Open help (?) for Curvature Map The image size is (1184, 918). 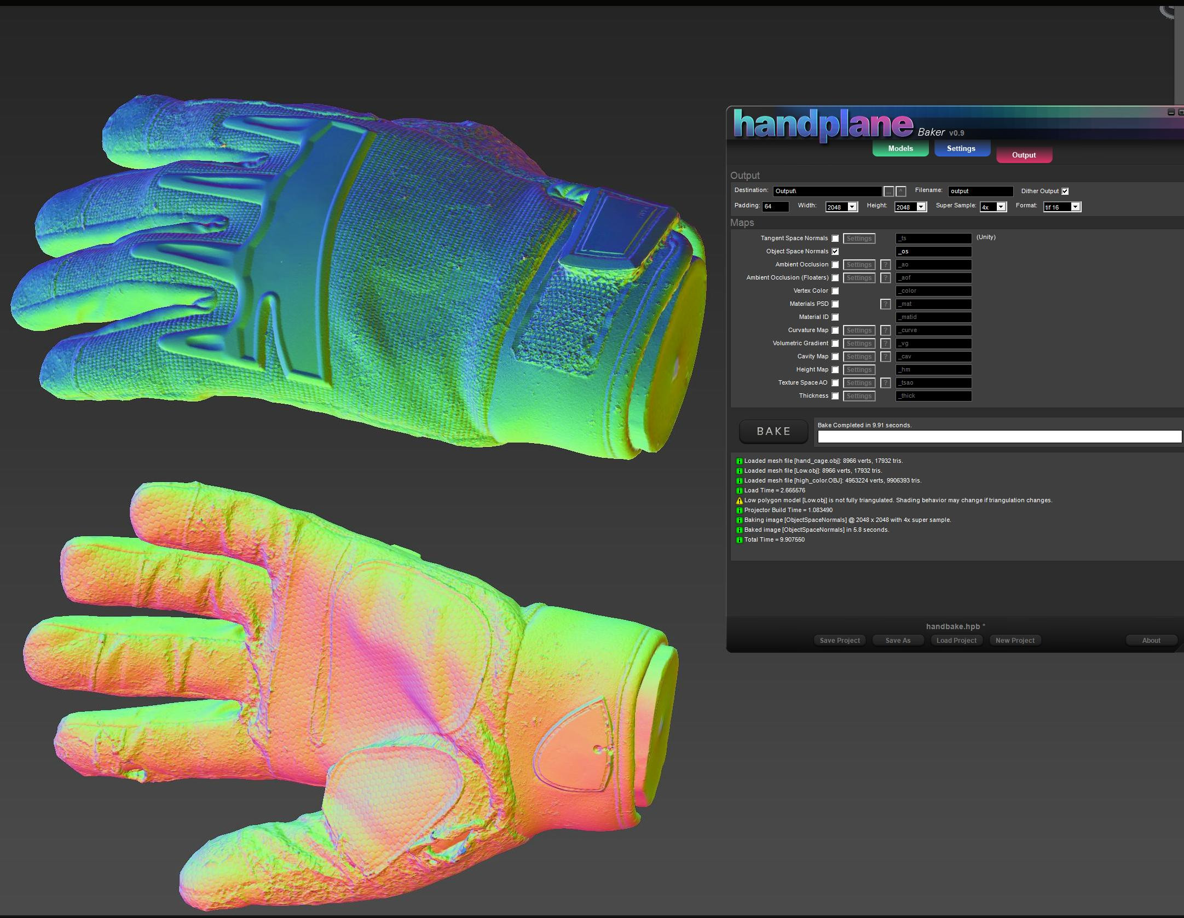point(886,330)
